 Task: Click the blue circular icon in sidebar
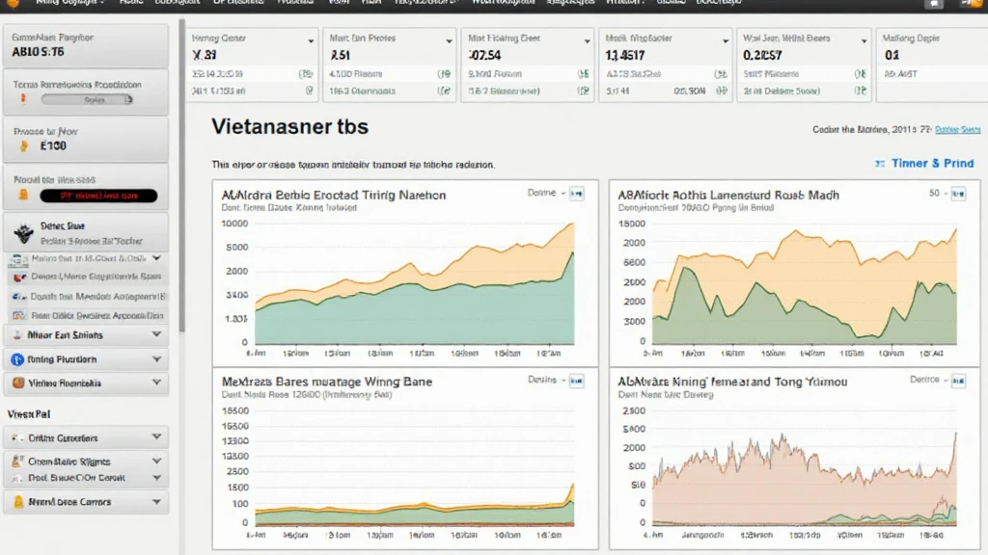(17, 359)
